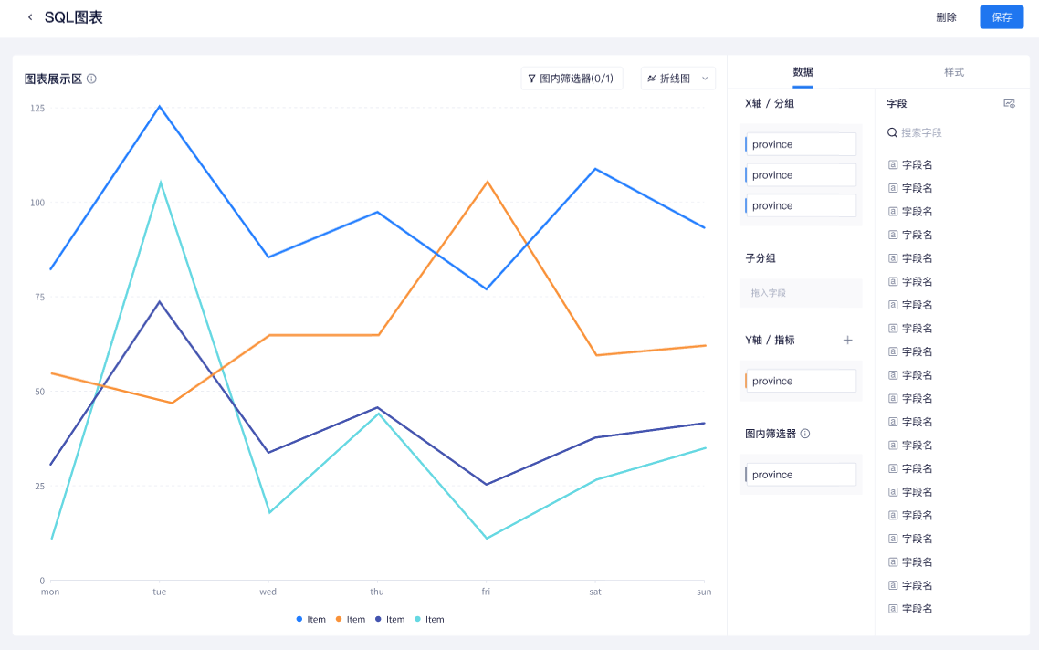Click the info icon beside 图表展示区
The width and height of the screenshot is (1039, 650).
click(x=90, y=79)
